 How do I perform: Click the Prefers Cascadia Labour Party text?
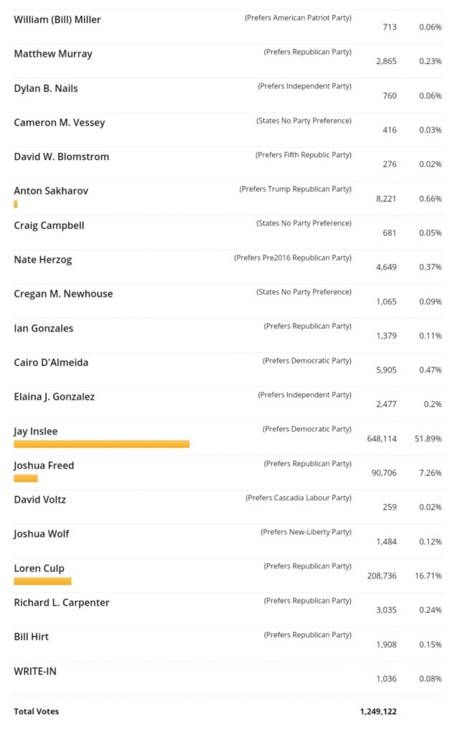pos(299,497)
